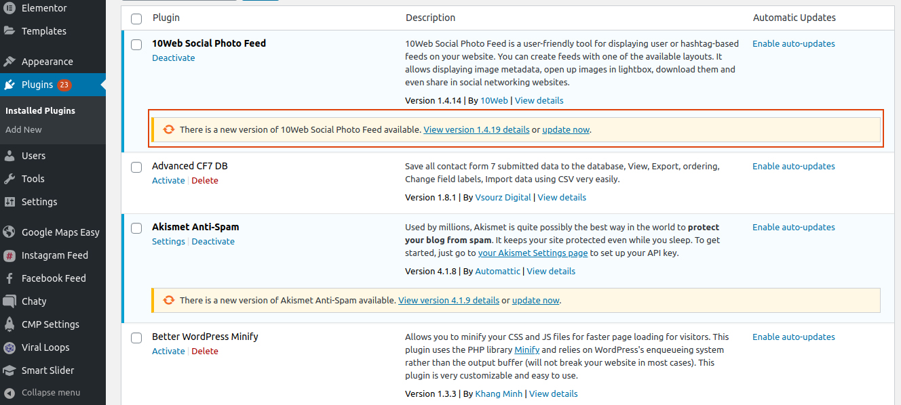Image resolution: width=901 pixels, height=405 pixels.
Task: Open the Appearance menu
Action: click(47, 62)
